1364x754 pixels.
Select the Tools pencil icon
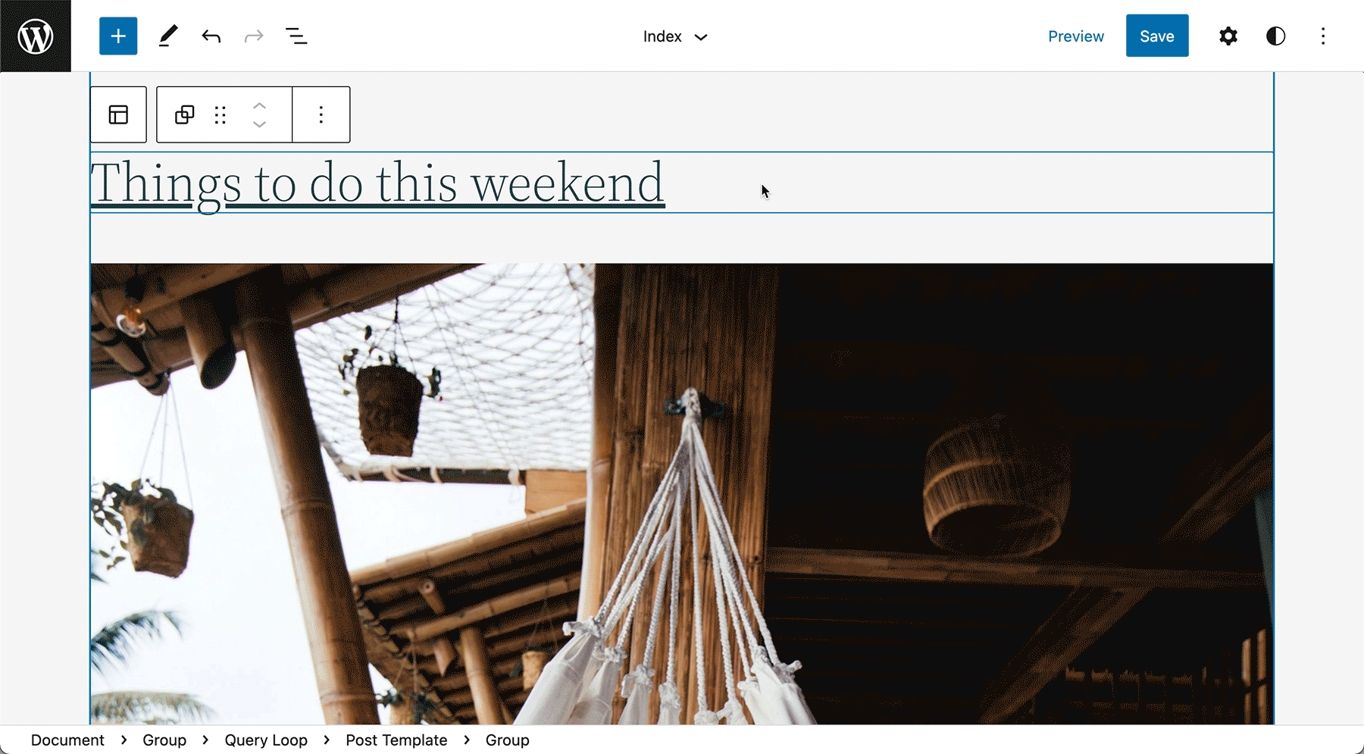(168, 36)
